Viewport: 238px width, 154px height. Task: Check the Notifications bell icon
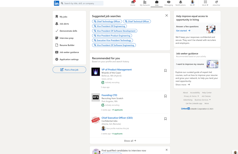tap(180, 2)
